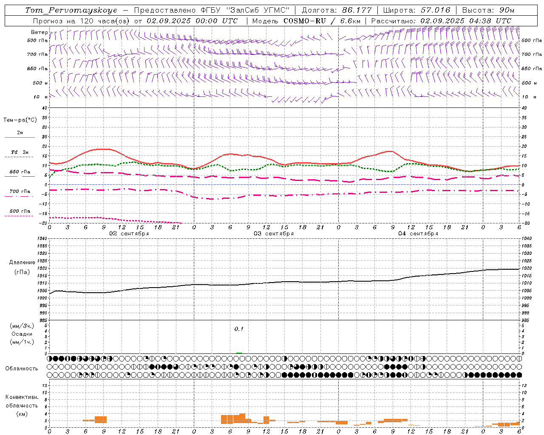Screen dimensions: 544x435
Task: Click tallest orange convective bar on 03 сентября
Action: pos(242,418)
